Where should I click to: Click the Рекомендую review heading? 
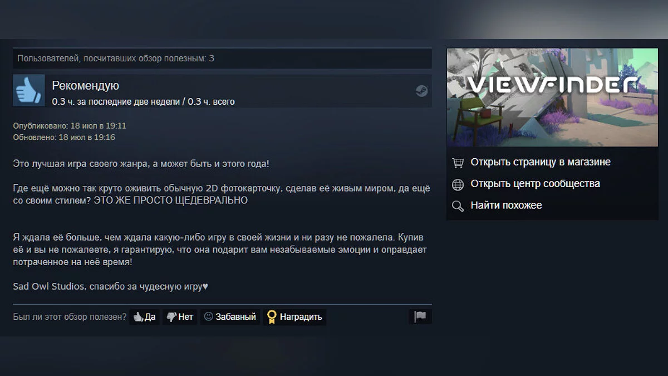(x=85, y=86)
